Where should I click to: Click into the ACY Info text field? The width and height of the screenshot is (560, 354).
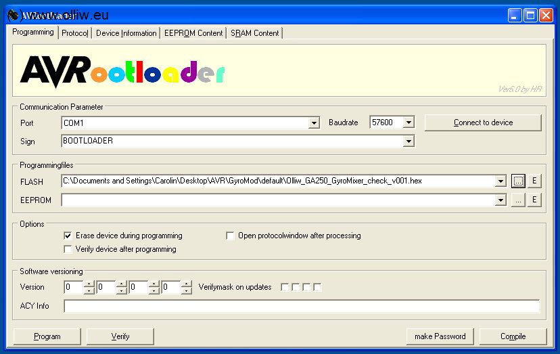tap(301, 306)
